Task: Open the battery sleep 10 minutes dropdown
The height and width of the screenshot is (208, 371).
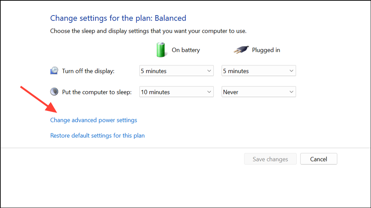Action: click(x=177, y=92)
